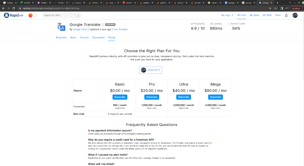Click the Basic plan $0.00 / mo price

120,91
